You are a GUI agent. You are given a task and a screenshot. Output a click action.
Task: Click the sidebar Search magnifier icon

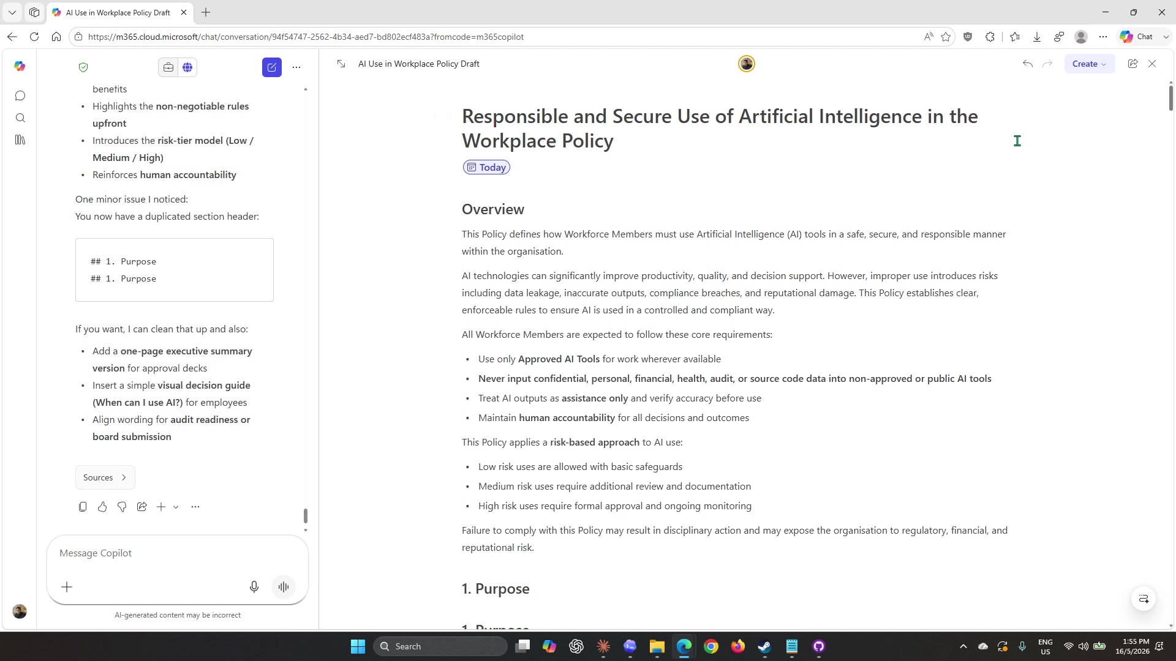pyautogui.click(x=20, y=118)
